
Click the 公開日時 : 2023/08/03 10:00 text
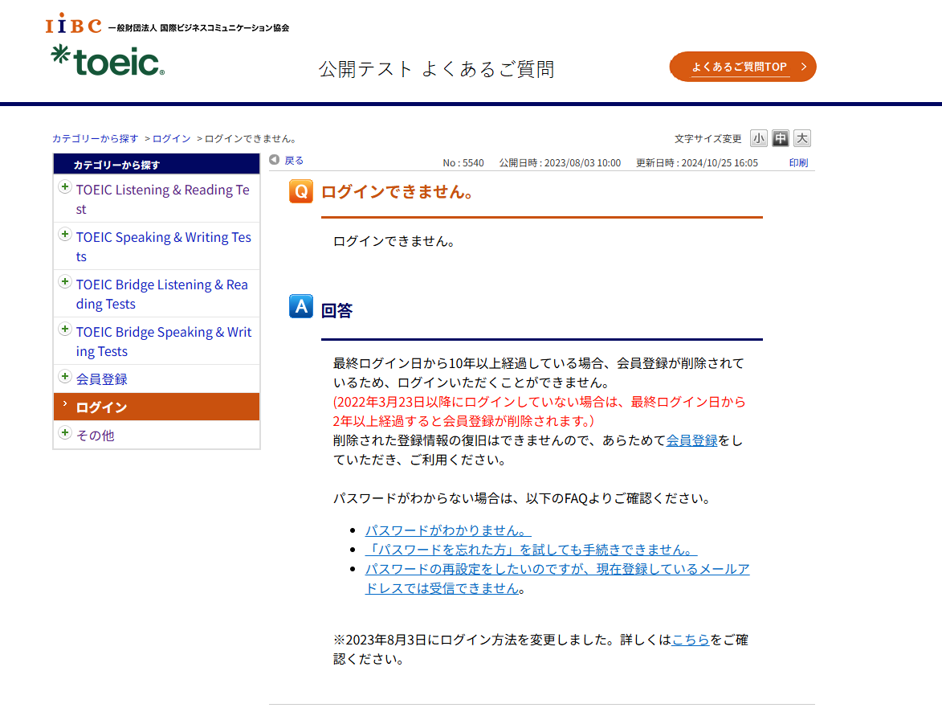[560, 163]
